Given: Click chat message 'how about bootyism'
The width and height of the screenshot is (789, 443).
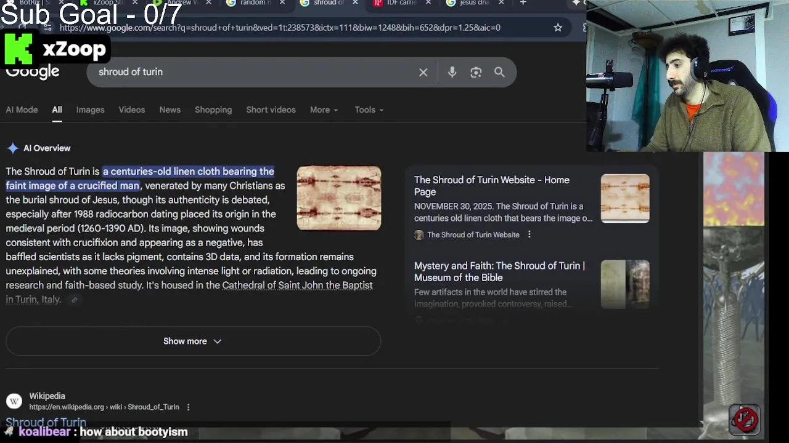Looking at the screenshot, I should click(x=134, y=432).
